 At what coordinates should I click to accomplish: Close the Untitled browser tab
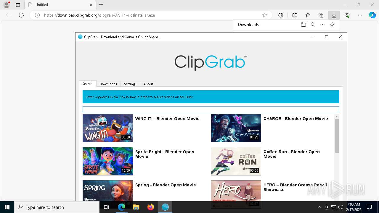[x=91, y=5]
